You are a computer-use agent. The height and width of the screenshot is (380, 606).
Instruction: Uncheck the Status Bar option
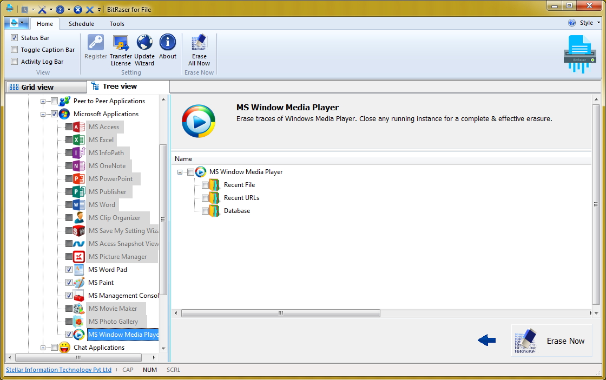click(x=14, y=37)
